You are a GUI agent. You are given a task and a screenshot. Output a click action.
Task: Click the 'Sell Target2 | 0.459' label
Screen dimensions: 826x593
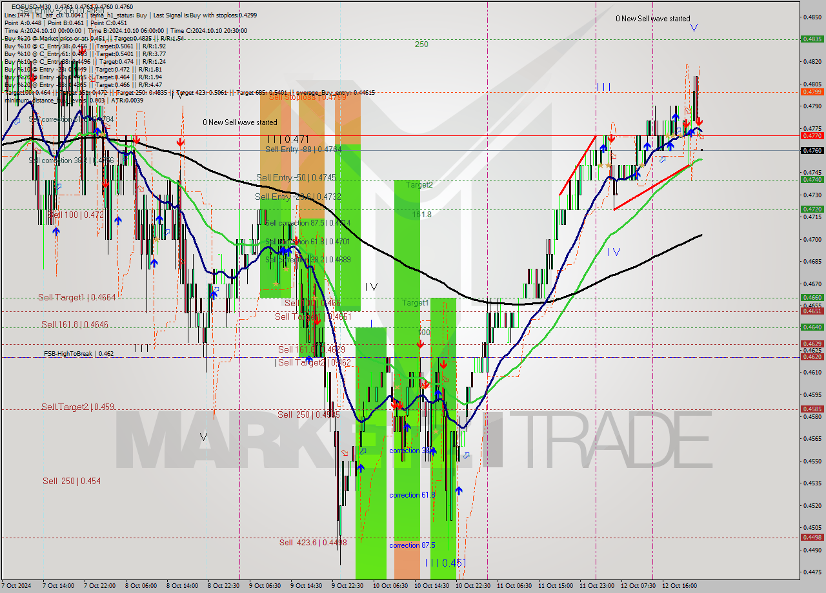point(78,407)
